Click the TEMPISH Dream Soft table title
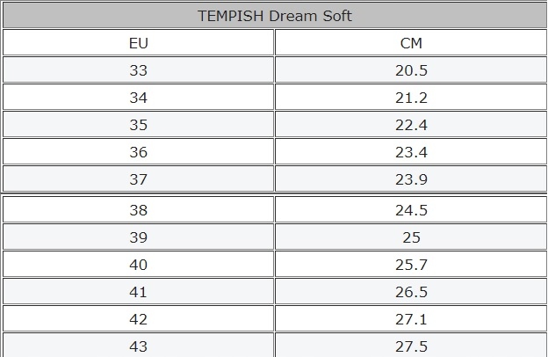Screen dimensions: 548x357 coord(274,16)
